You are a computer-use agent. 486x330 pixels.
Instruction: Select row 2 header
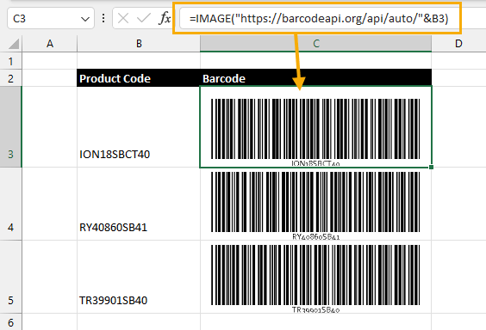(x=11, y=78)
